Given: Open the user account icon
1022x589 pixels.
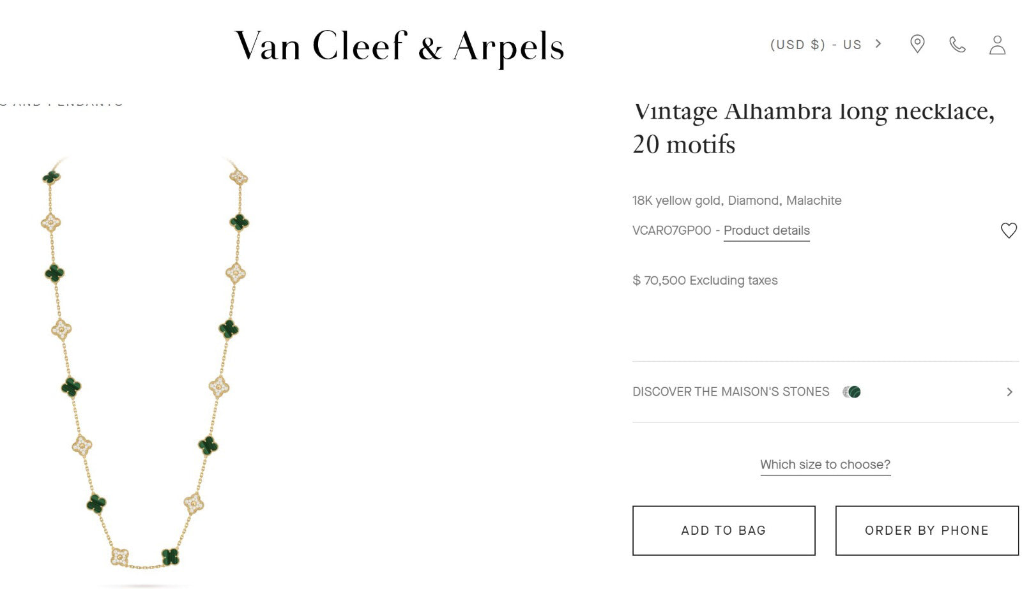Looking at the screenshot, I should [x=997, y=45].
